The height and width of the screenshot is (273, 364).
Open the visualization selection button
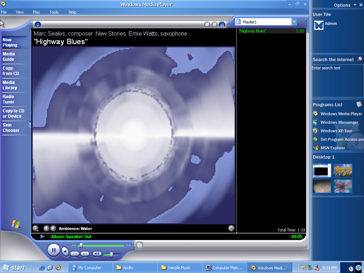click(x=36, y=228)
